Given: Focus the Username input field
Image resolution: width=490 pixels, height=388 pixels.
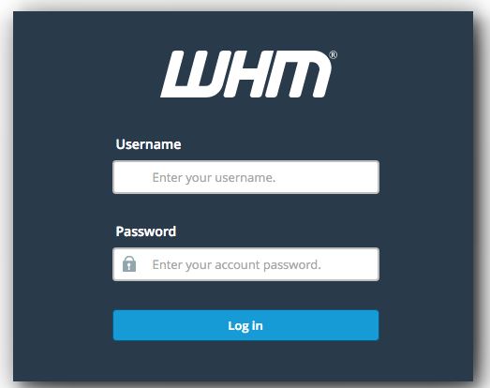Looking at the screenshot, I should [246, 177].
